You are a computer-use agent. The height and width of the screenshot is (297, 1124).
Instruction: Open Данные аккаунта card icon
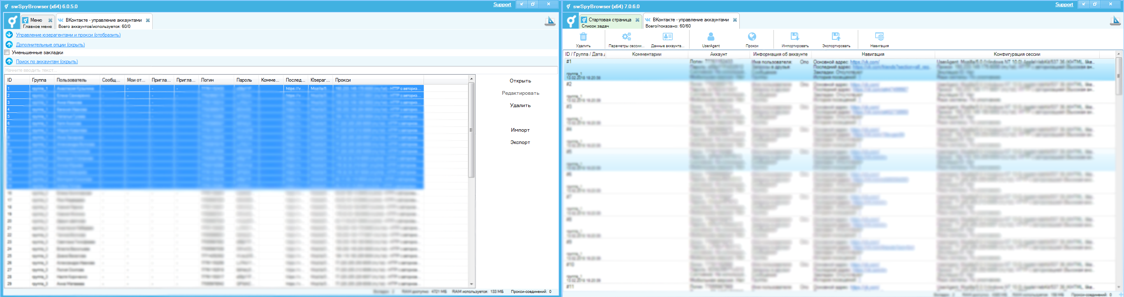click(667, 37)
